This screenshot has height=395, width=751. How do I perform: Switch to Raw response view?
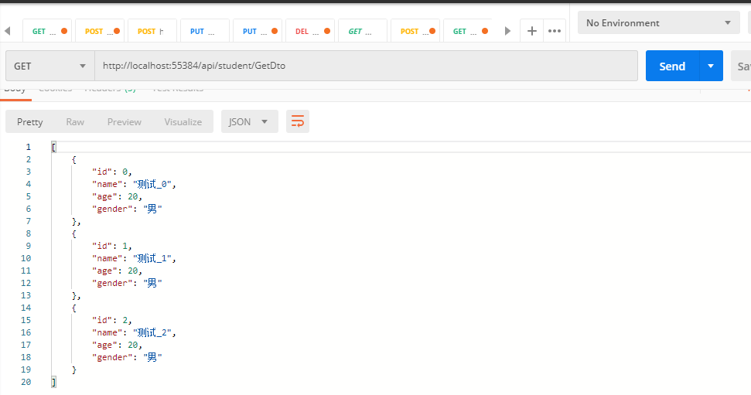[75, 122]
